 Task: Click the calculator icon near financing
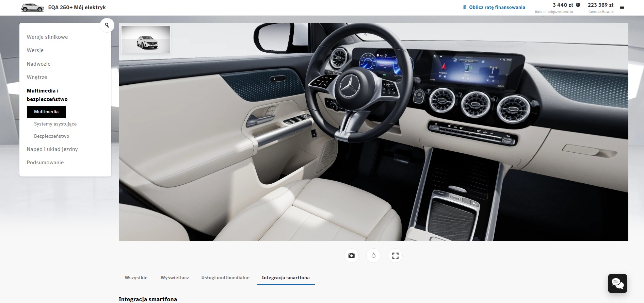pyautogui.click(x=465, y=7)
